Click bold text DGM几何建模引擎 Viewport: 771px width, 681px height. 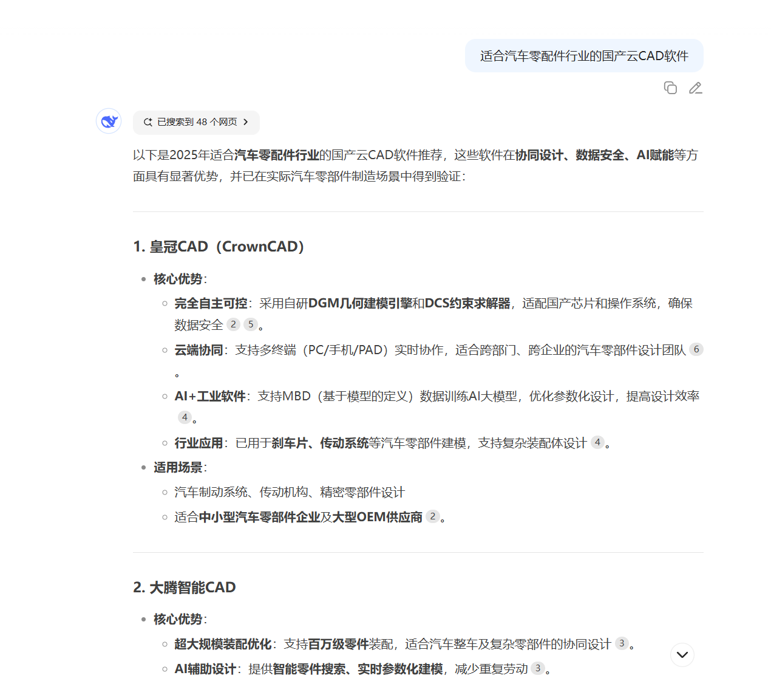tap(360, 303)
